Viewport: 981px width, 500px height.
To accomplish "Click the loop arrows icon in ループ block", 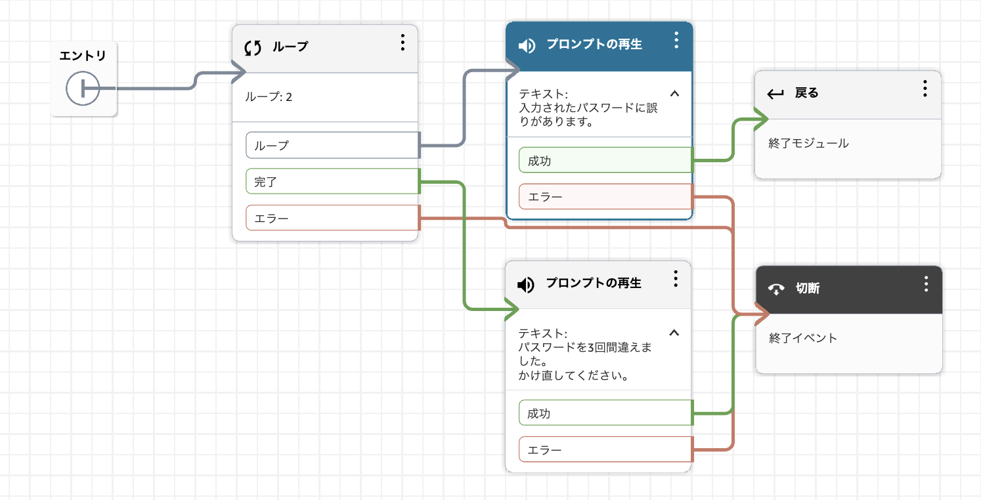I will (x=253, y=47).
